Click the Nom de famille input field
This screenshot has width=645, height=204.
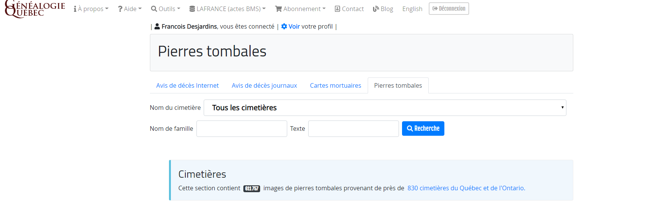click(x=242, y=129)
